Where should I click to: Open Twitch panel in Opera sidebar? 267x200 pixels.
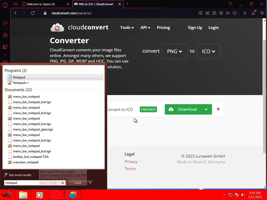5,47
